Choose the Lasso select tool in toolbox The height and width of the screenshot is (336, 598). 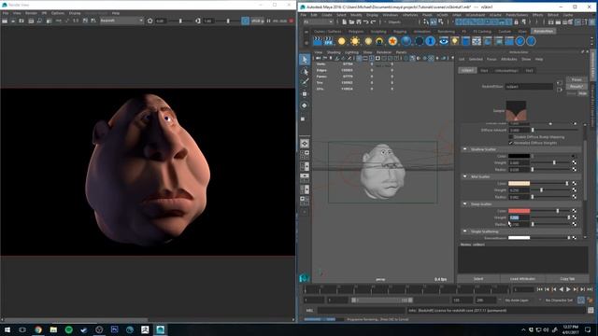point(305,71)
